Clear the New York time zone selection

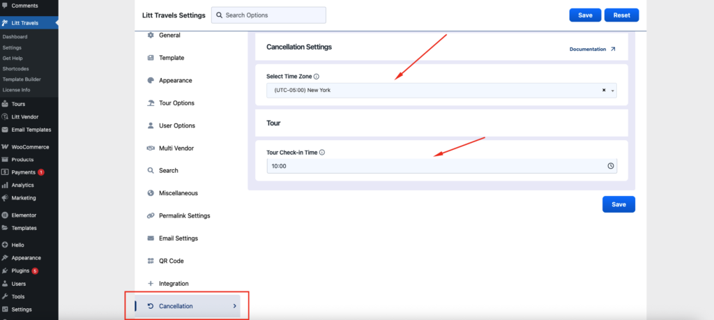coord(603,91)
